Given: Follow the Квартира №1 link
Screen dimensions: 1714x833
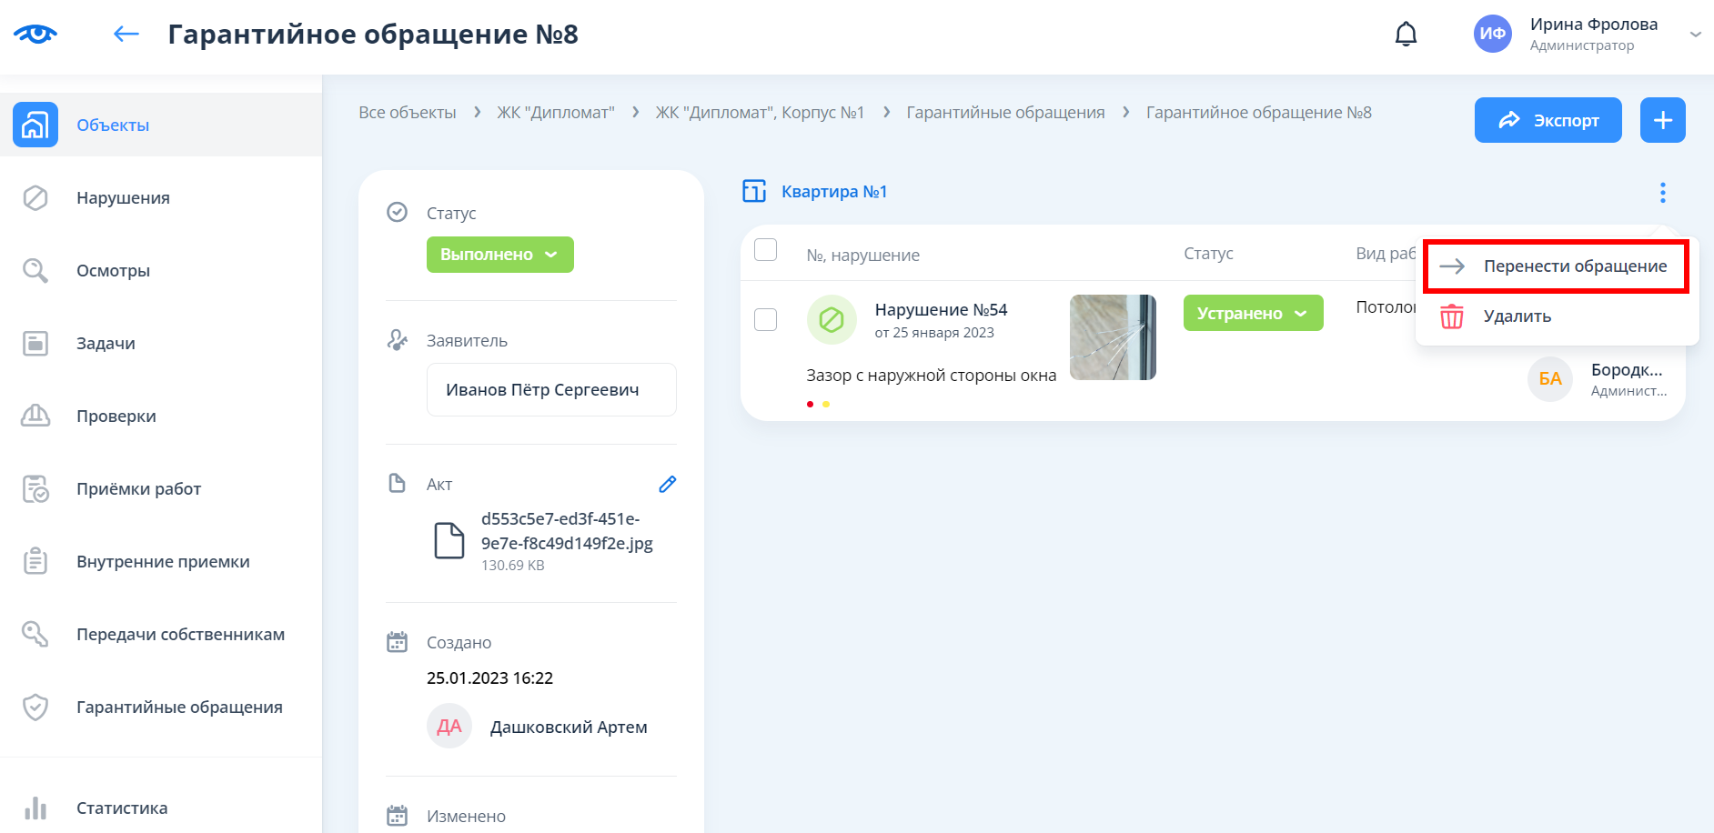Looking at the screenshot, I should 833,192.
